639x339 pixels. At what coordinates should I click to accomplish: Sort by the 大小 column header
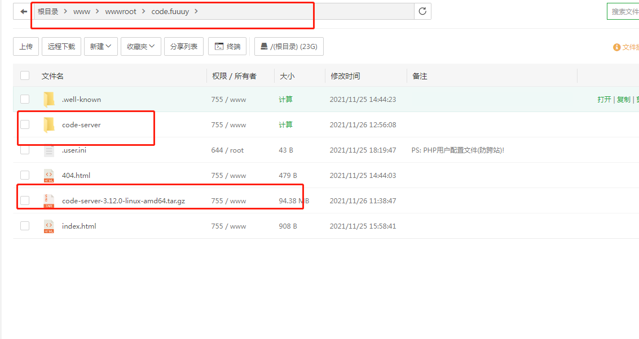(x=287, y=76)
